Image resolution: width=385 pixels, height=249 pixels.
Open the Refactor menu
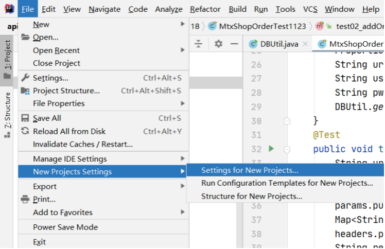coord(205,9)
